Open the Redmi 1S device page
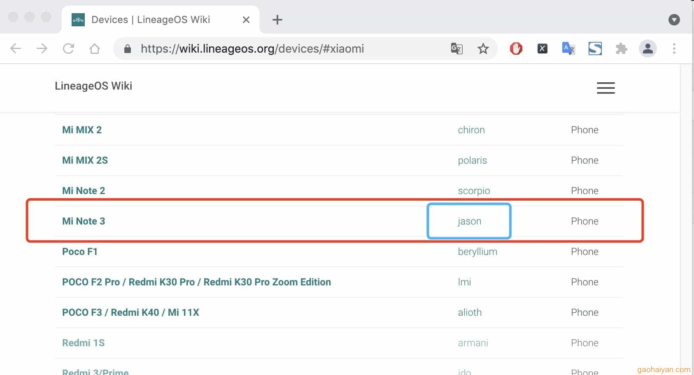 click(x=83, y=343)
